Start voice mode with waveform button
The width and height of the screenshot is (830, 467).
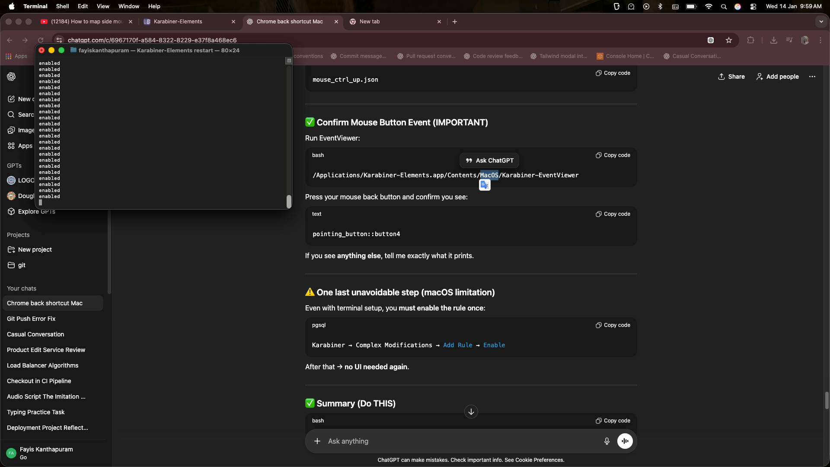pyautogui.click(x=625, y=441)
